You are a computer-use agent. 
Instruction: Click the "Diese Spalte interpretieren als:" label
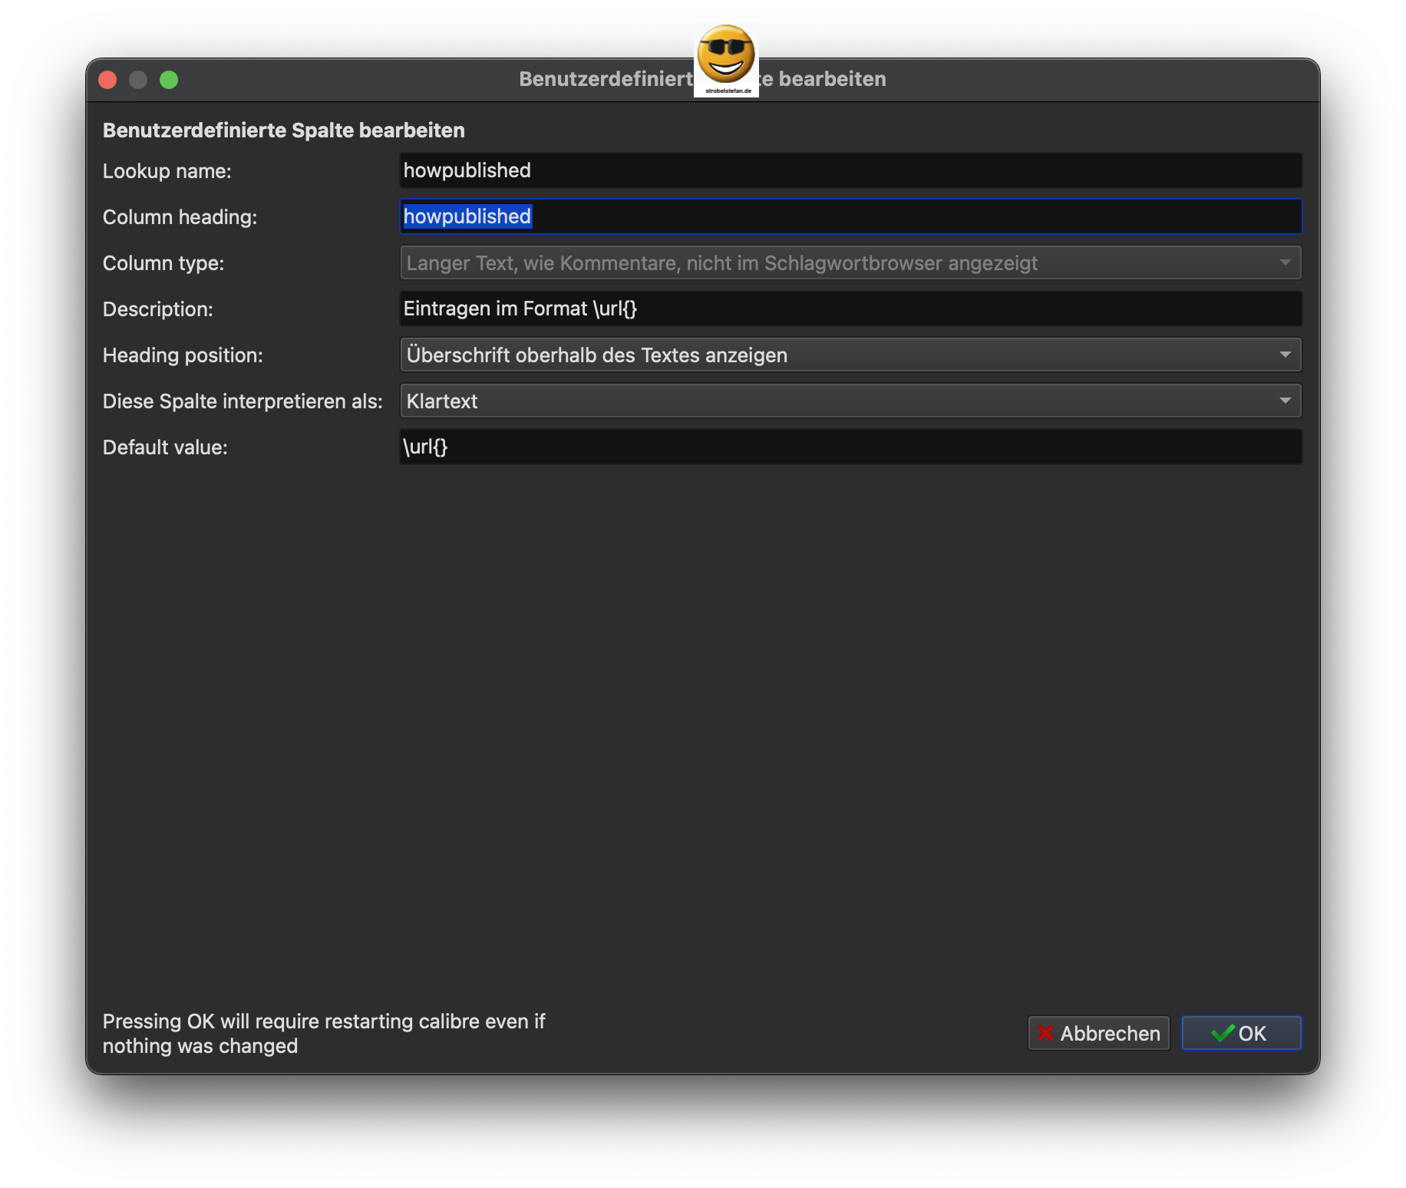coord(243,401)
